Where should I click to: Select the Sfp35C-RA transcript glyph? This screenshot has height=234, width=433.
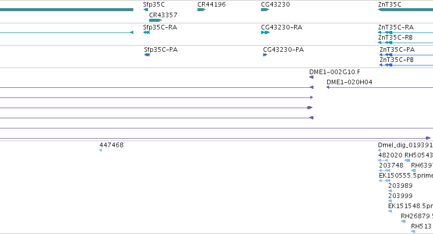(x=147, y=32)
